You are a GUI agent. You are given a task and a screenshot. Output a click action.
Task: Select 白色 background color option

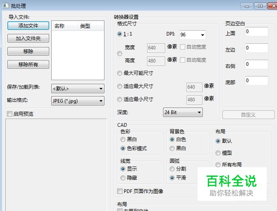(172, 139)
